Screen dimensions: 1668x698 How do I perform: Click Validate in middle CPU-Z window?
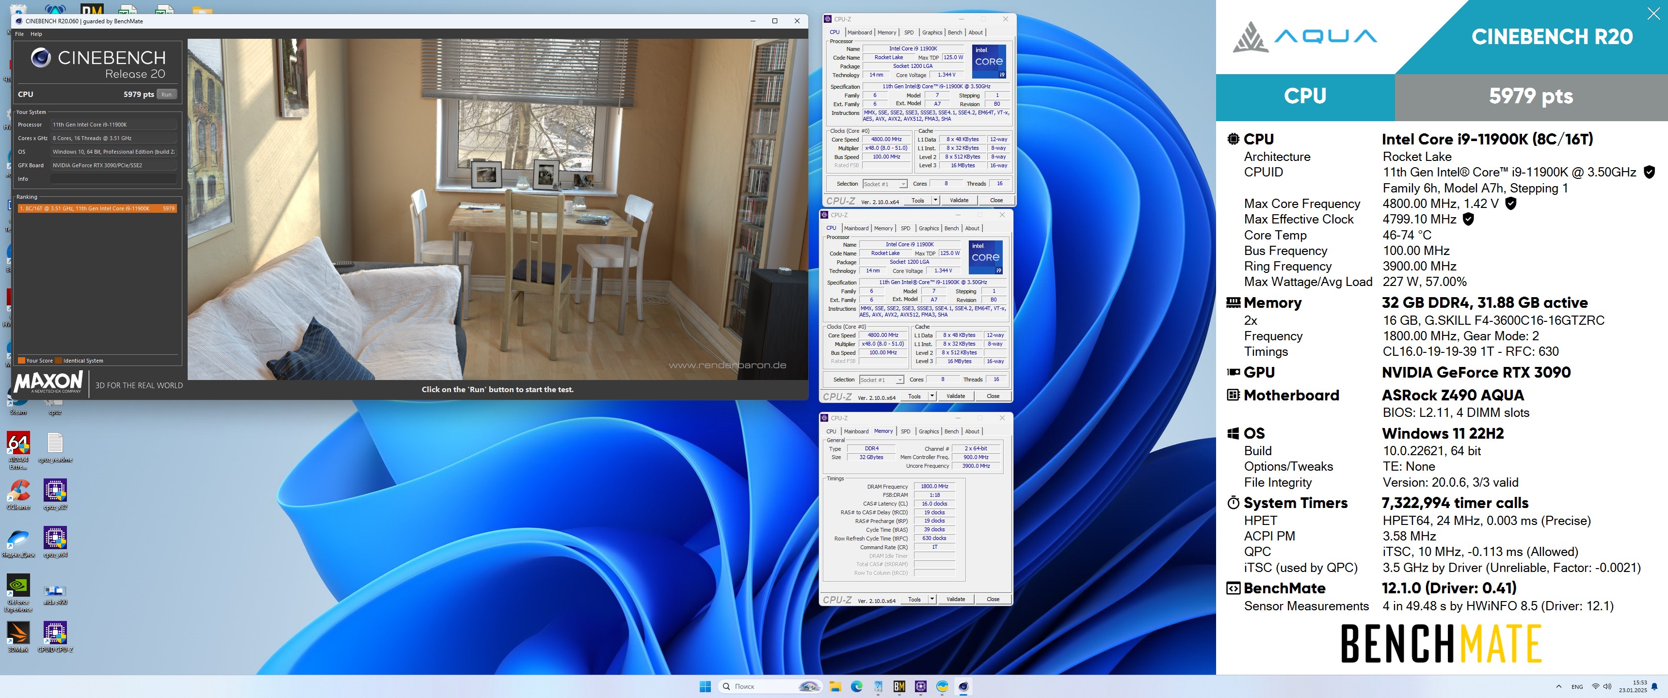pyautogui.click(x=956, y=397)
